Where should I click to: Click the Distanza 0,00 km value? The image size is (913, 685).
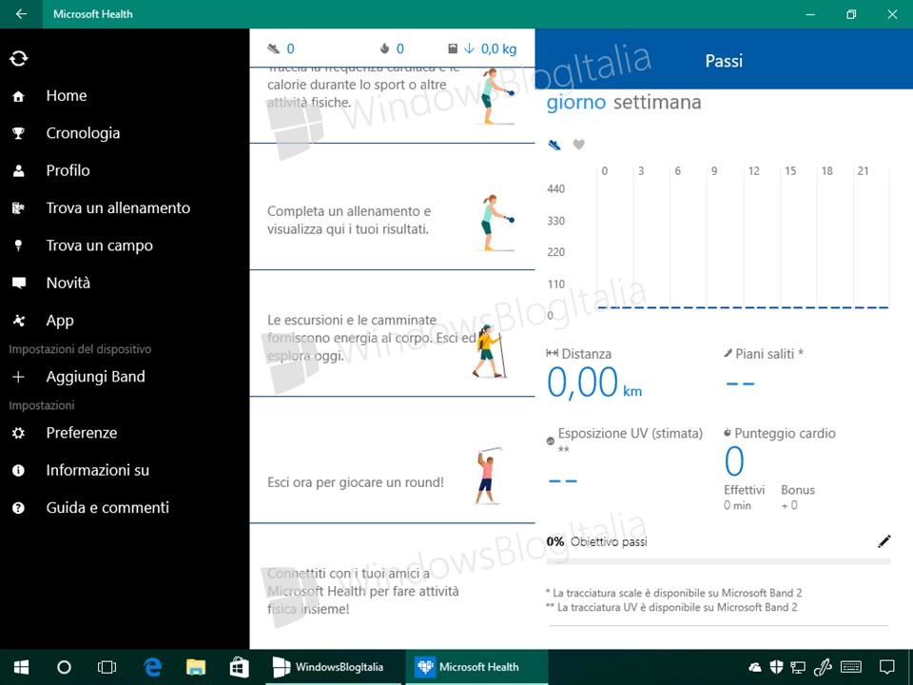pos(593,382)
